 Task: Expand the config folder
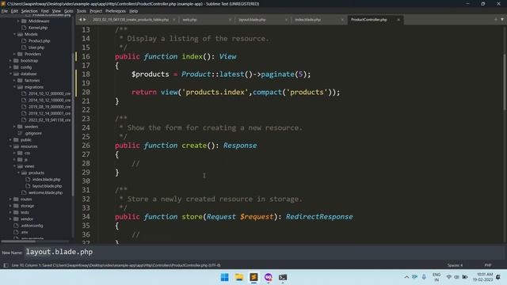pos(10,67)
